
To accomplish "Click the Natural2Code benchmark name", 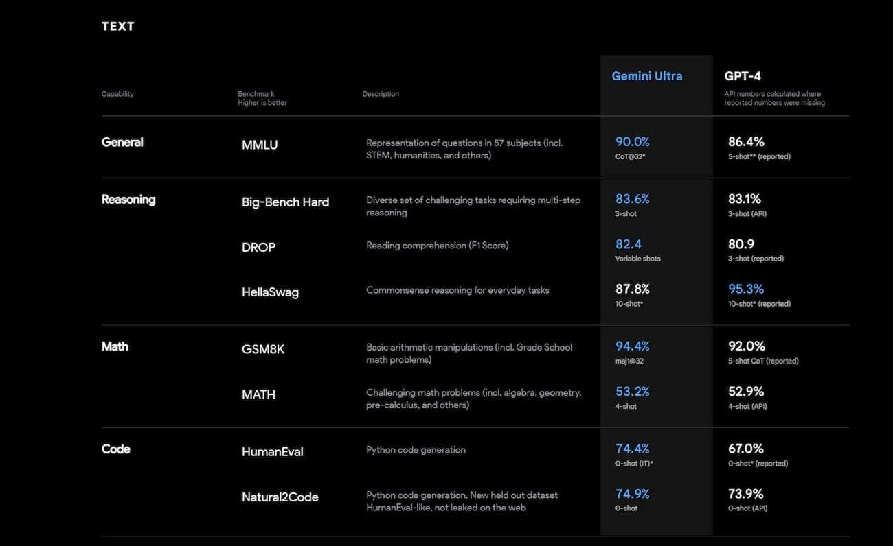I will pyautogui.click(x=280, y=497).
